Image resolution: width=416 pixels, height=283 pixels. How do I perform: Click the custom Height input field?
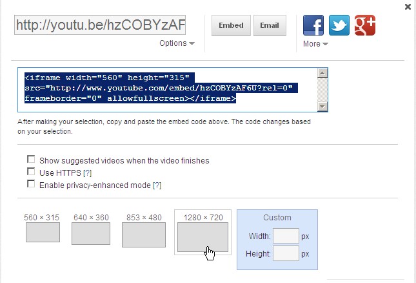(286, 254)
